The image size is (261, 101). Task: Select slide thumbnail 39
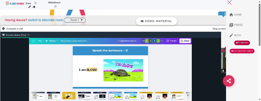point(177,96)
